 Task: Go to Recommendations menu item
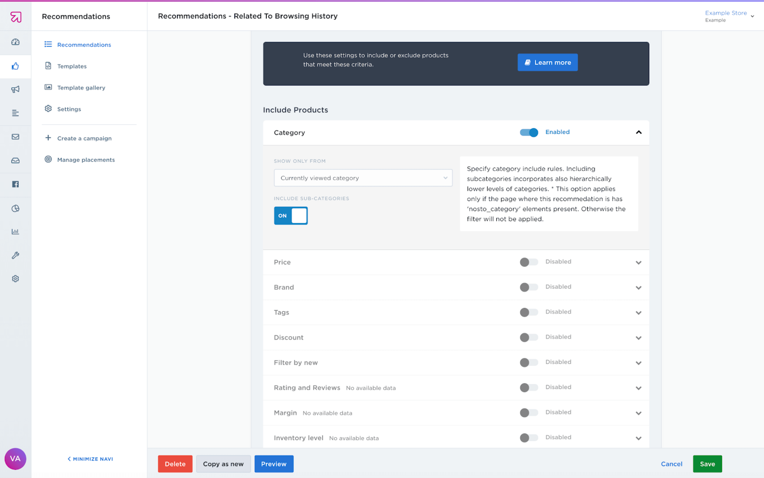(x=84, y=44)
